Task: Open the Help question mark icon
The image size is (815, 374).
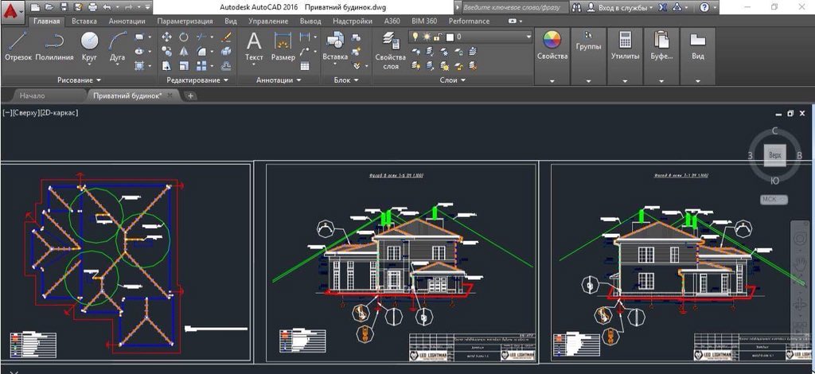Action: tap(704, 7)
